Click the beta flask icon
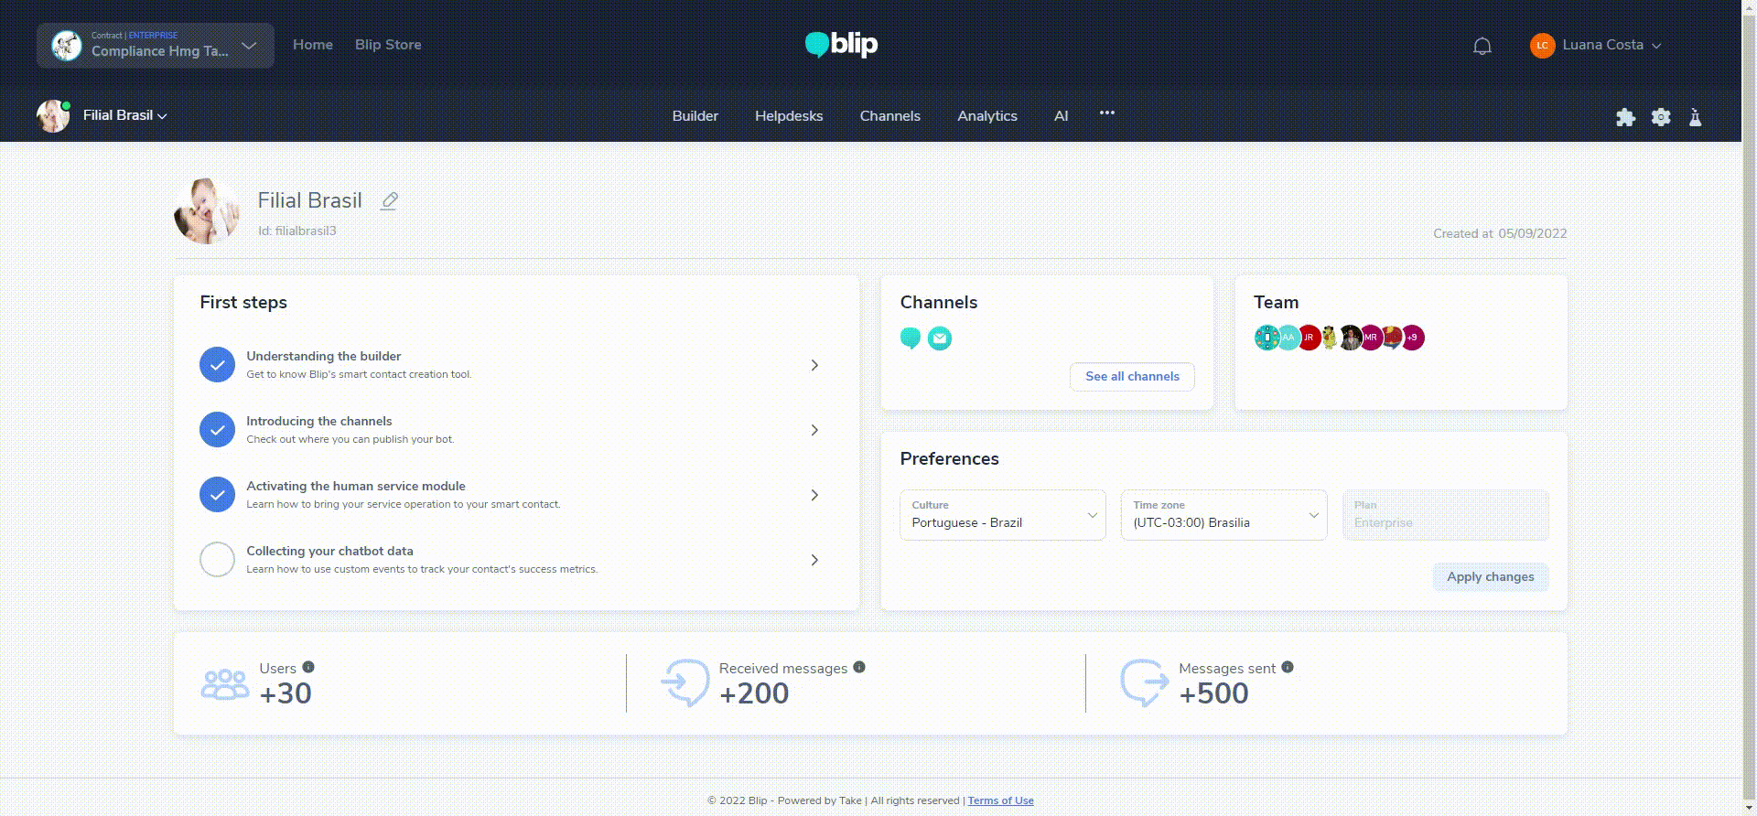1757x816 pixels. 1695,117
